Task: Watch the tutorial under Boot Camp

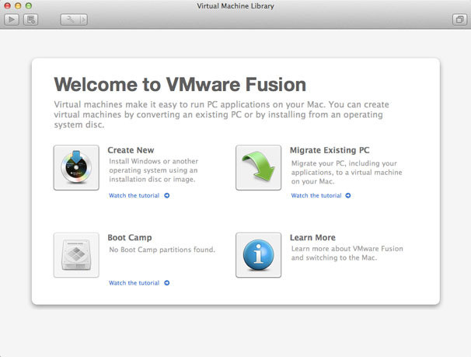Action: pos(134,283)
